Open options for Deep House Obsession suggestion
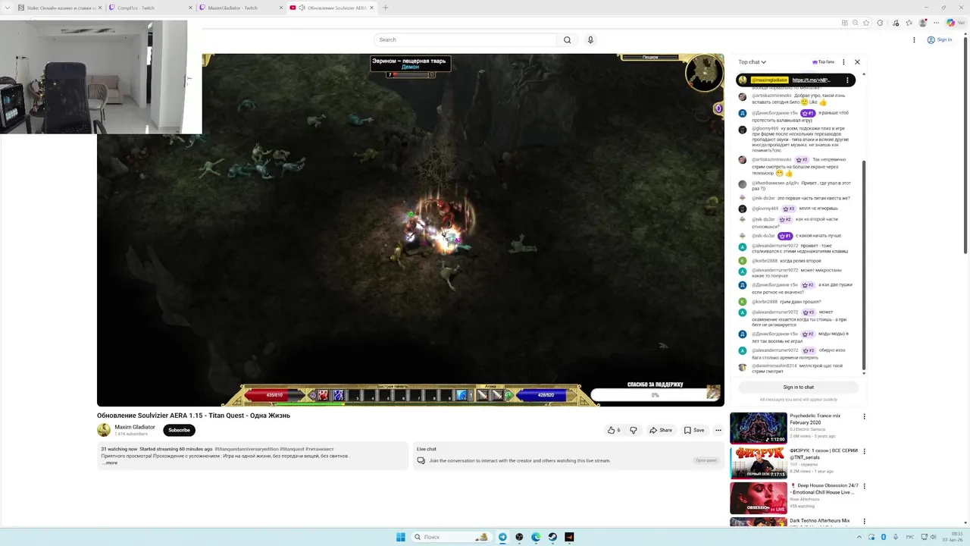This screenshot has height=546, width=970. pos(864,486)
